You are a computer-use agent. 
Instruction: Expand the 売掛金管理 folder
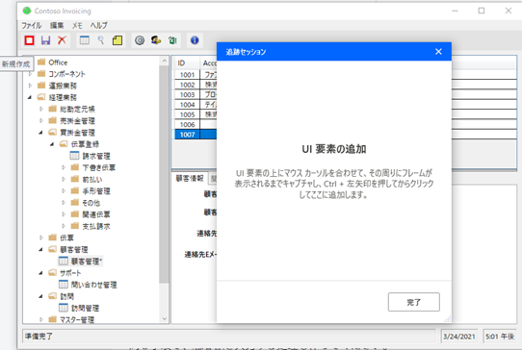(41, 120)
